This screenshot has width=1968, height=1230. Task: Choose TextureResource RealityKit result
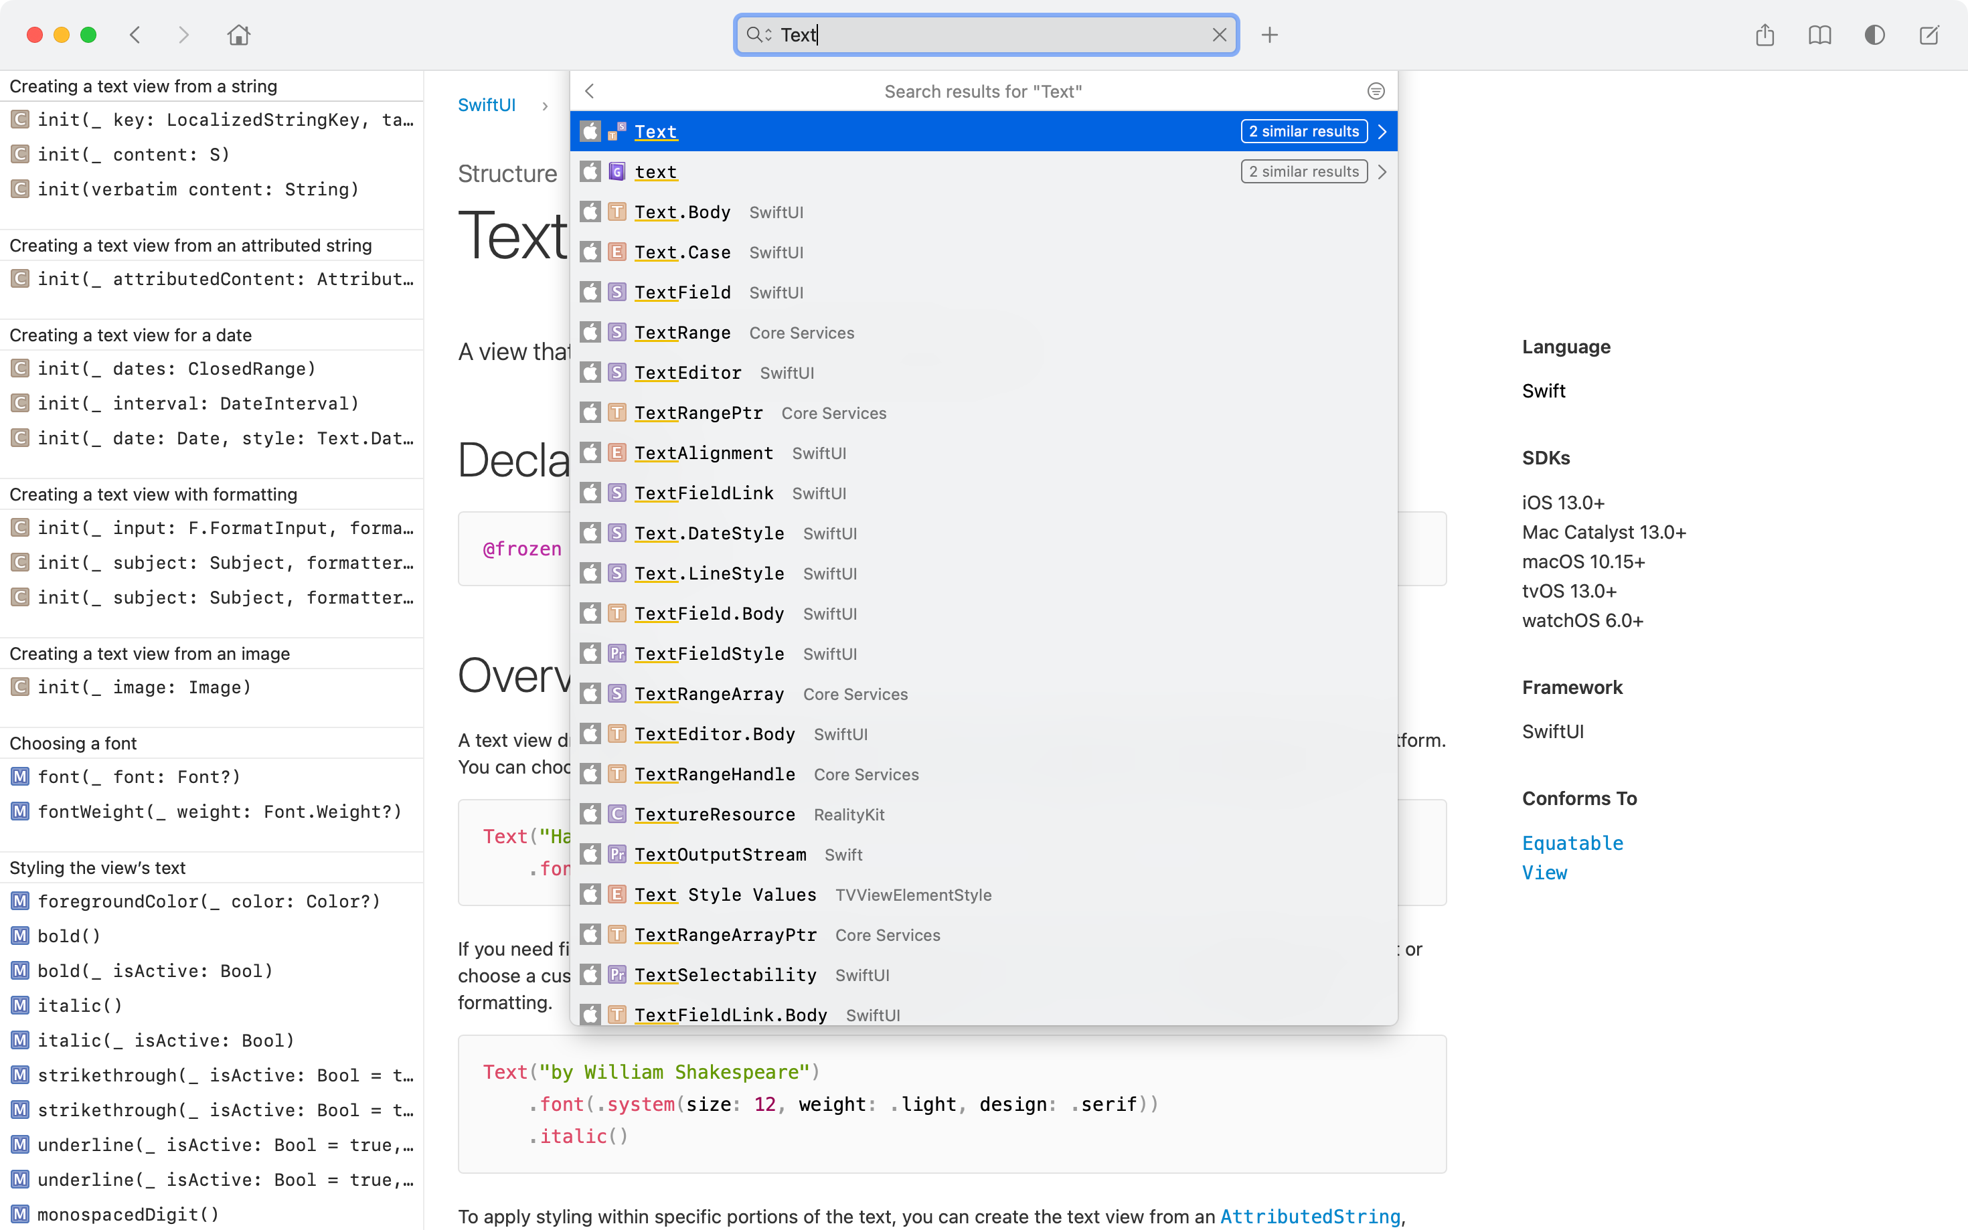[x=715, y=814]
